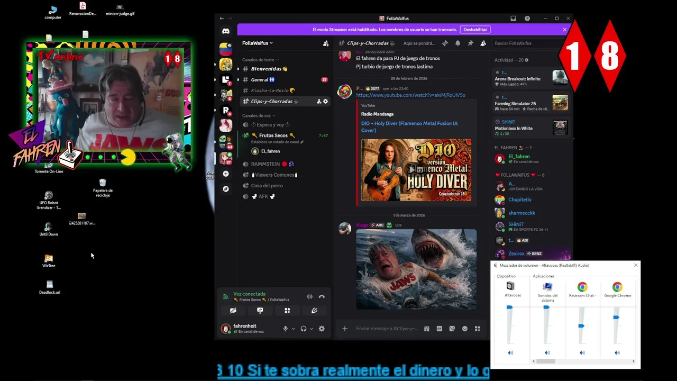Join the RAMMSTEIN voice channel

point(284,164)
